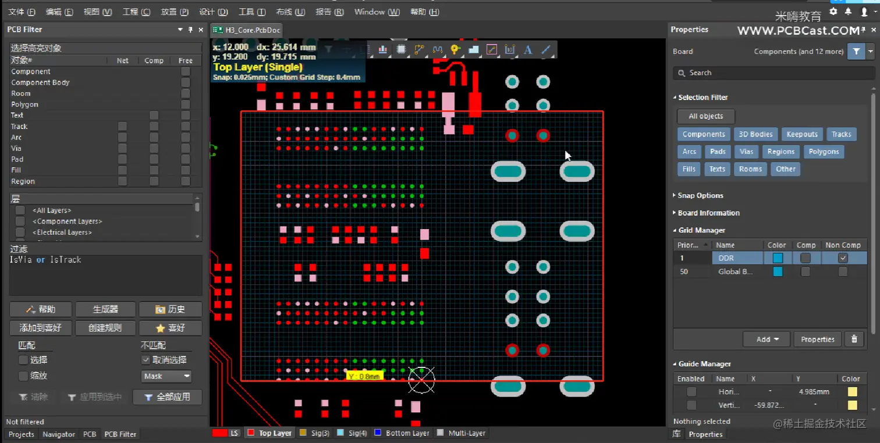Check the Comp box for Via
880x443 pixels.
154,148
